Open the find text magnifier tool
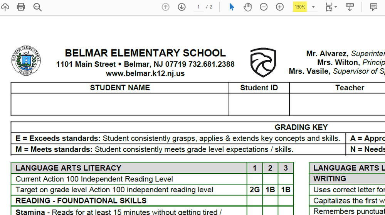The height and width of the screenshot is (215, 385). coord(37,7)
